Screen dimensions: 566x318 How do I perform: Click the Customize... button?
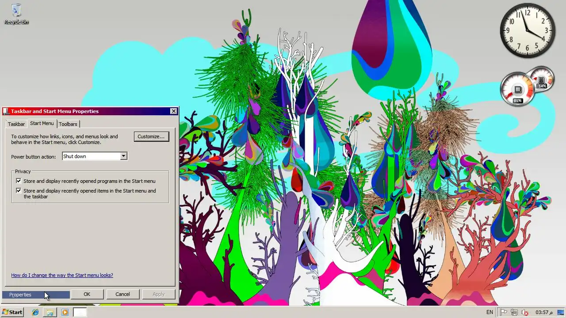tap(151, 136)
